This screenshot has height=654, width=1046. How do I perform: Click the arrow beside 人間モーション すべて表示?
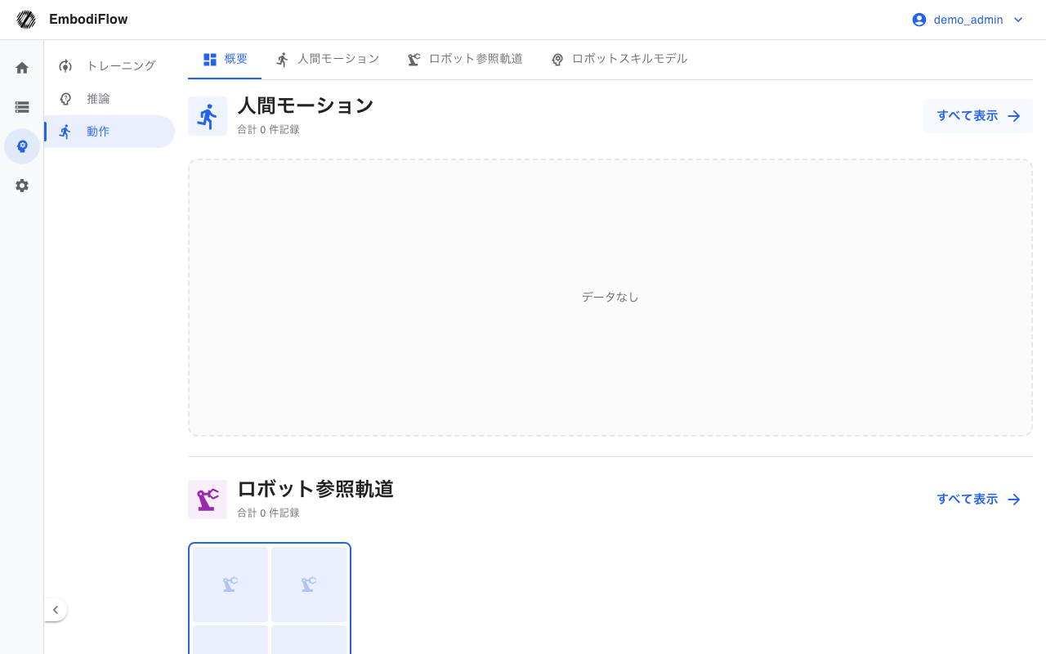(x=1014, y=116)
